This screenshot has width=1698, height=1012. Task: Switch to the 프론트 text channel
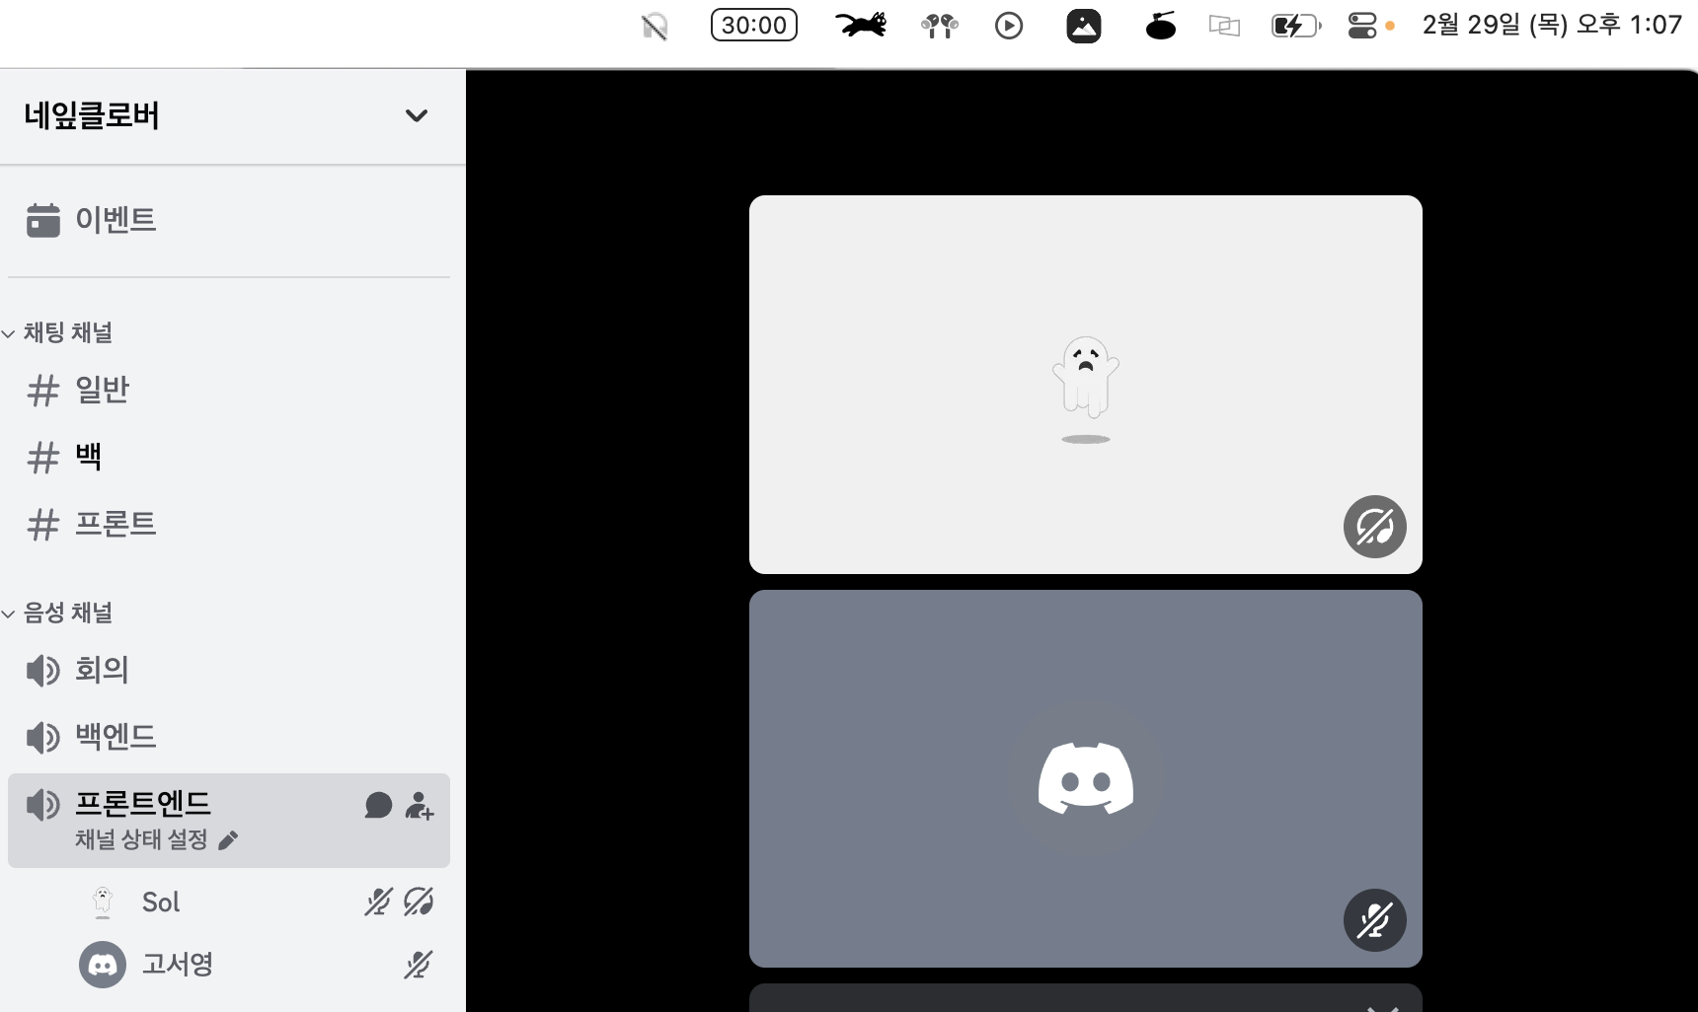(229, 524)
